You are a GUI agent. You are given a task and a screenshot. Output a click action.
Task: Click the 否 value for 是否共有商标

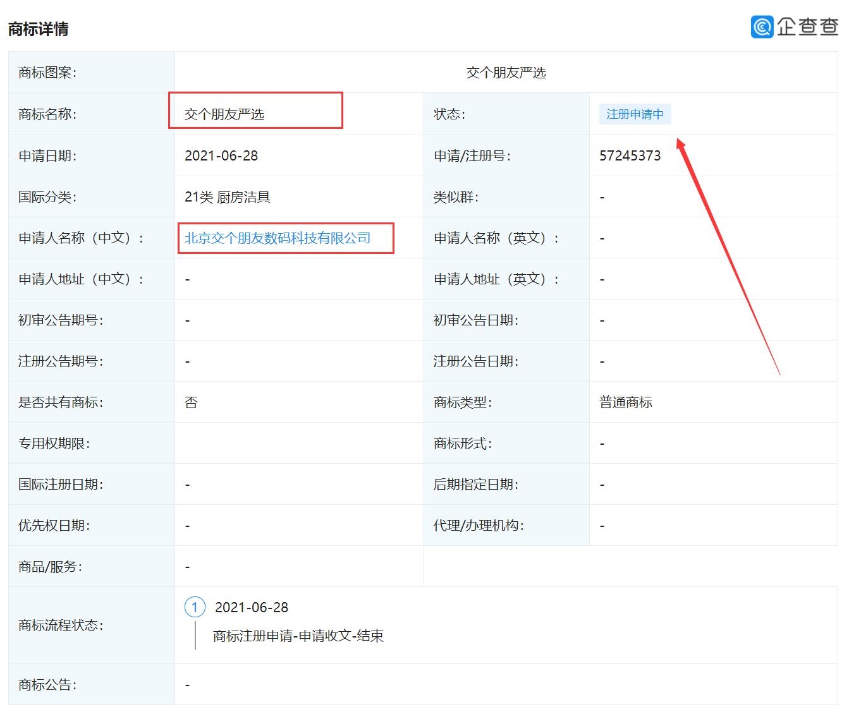(191, 402)
